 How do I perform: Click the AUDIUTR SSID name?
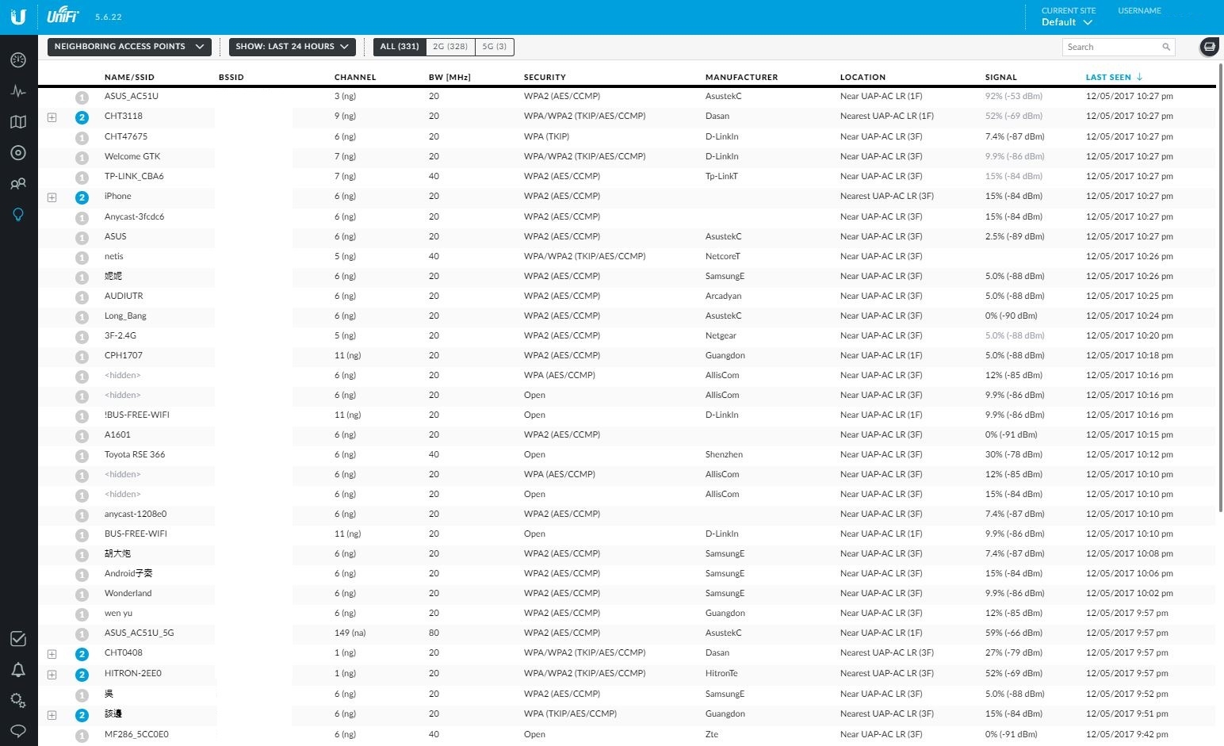click(124, 296)
